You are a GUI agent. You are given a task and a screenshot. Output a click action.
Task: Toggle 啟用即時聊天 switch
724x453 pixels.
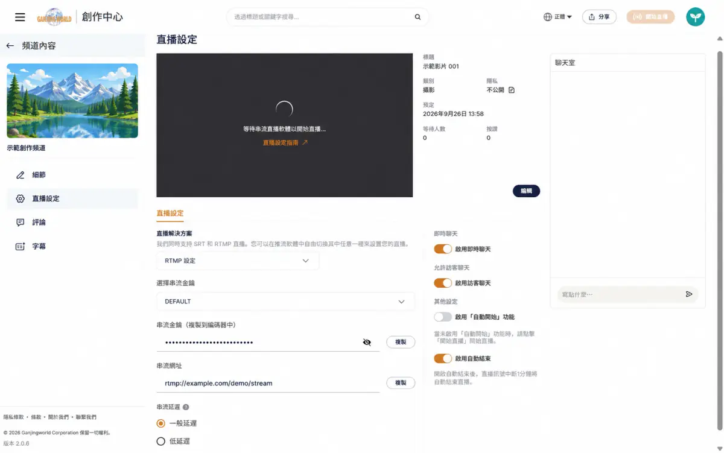[x=443, y=249]
